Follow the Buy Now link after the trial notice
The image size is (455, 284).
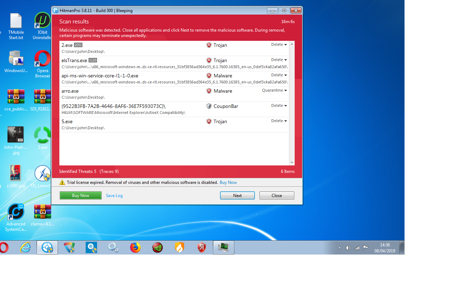coord(228,182)
